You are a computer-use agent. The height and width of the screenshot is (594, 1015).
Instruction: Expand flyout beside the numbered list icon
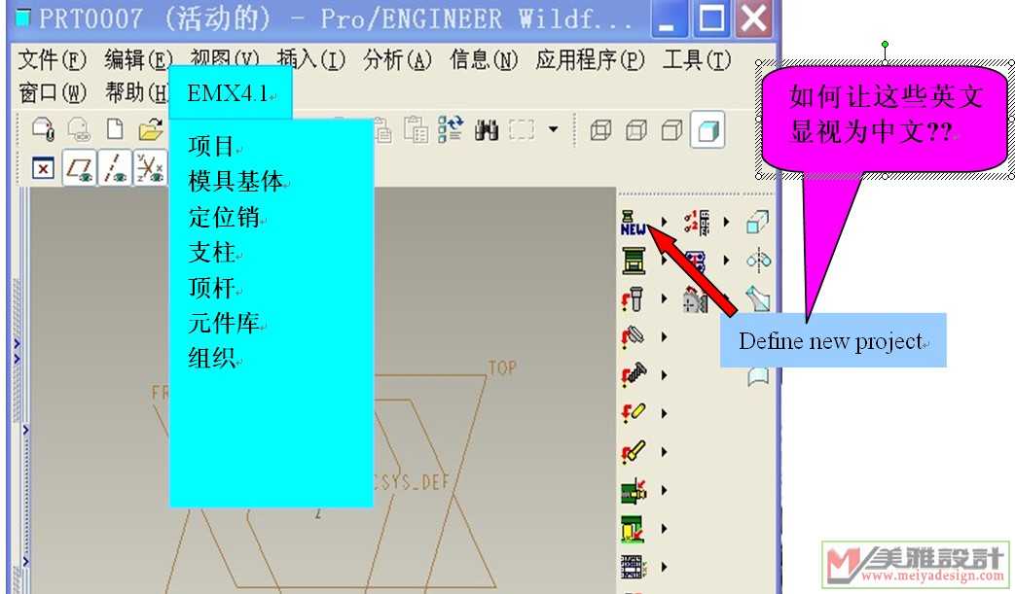(x=726, y=223)
